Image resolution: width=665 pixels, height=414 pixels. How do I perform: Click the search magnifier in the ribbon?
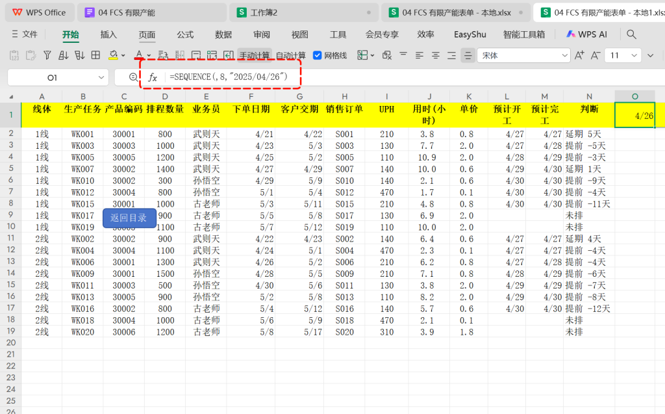pyautogui.click(x=631, y=34)
